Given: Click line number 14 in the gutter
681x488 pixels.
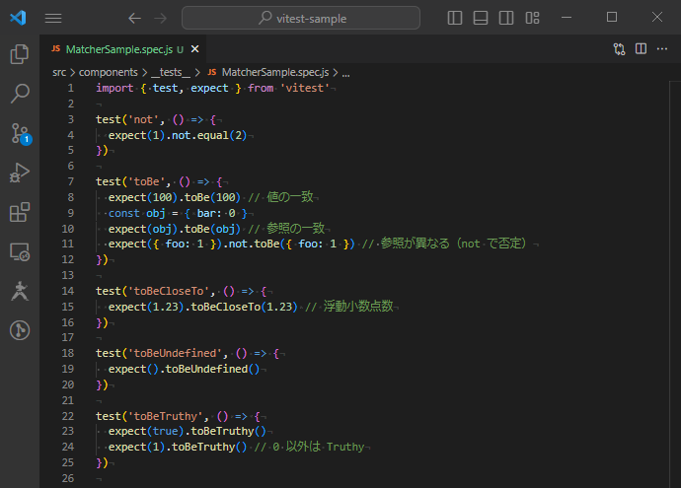Looking at the screenshot, I should coord(68,291).
